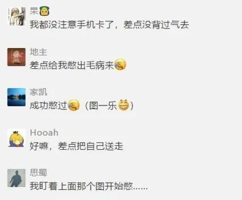Screen dimensions: 242x200
Task: Click the laughing-crying emoji after 毛病来
Action: coord(120,64)
